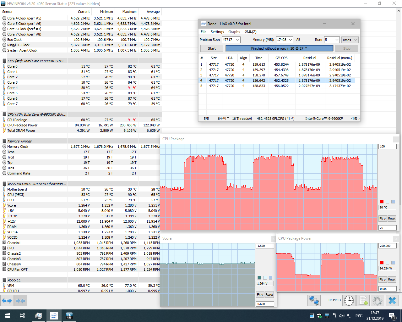Expand the Run count dropdown in LinX

(337, 40)
